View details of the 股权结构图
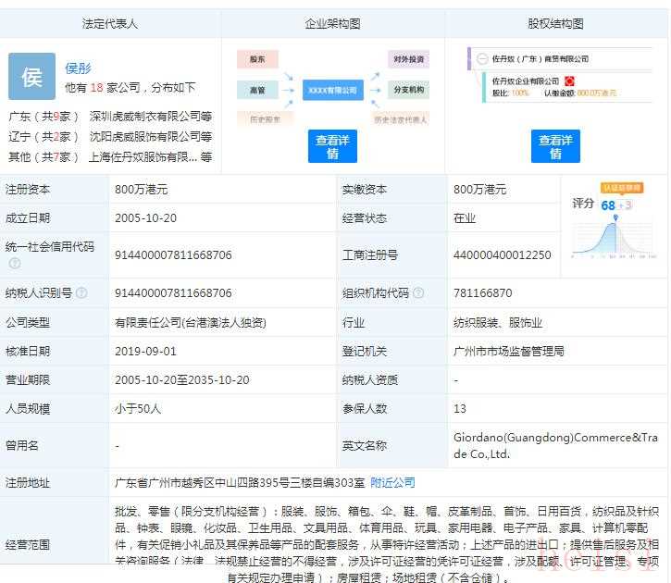Viewport: 671px width, 583px height. [555, 146]
